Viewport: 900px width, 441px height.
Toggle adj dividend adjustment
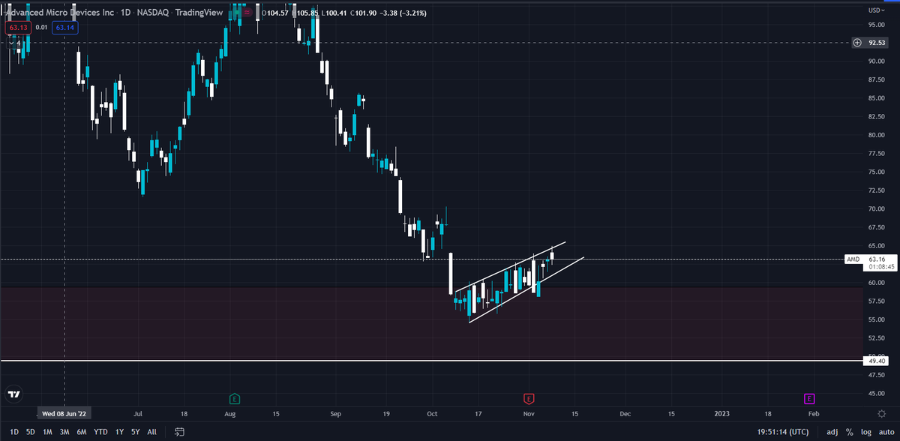click(832, 432)
